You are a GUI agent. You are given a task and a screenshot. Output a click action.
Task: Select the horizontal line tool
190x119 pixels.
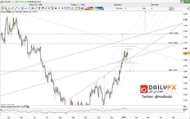[x=26, y=8]
